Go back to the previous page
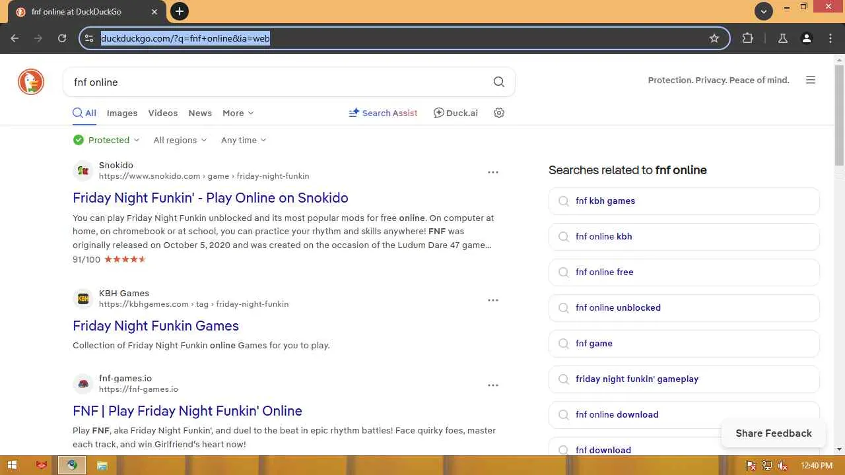The height and width of the screenshot is (475, 845). pos(15,38)
